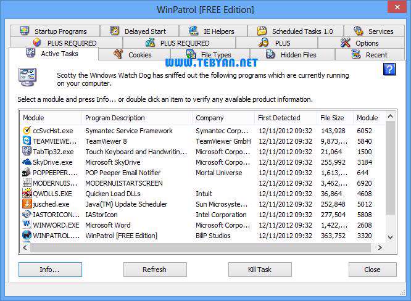
Task: Click the ccSvcHst.exe Symantec icon
Action: point(27,130)
